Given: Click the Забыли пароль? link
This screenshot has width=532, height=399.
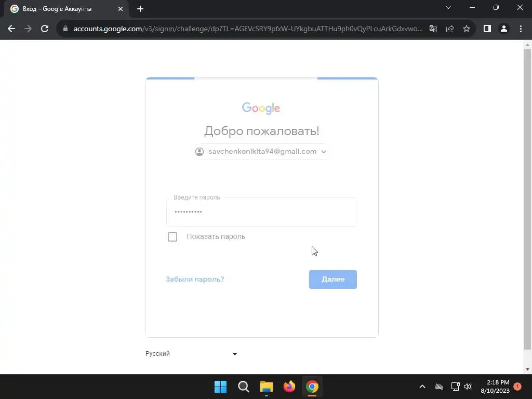Looking at the screenshot, I should point(195,279).
